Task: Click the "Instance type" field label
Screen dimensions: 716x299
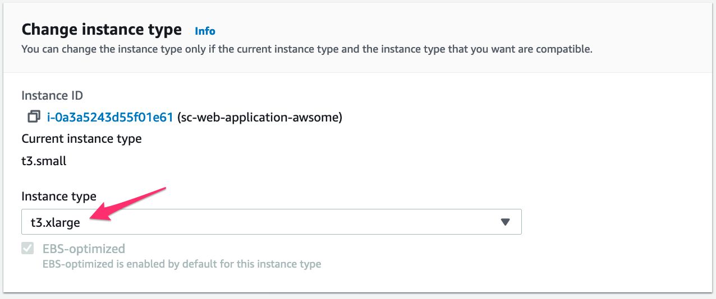Action: tap(59, 196)
